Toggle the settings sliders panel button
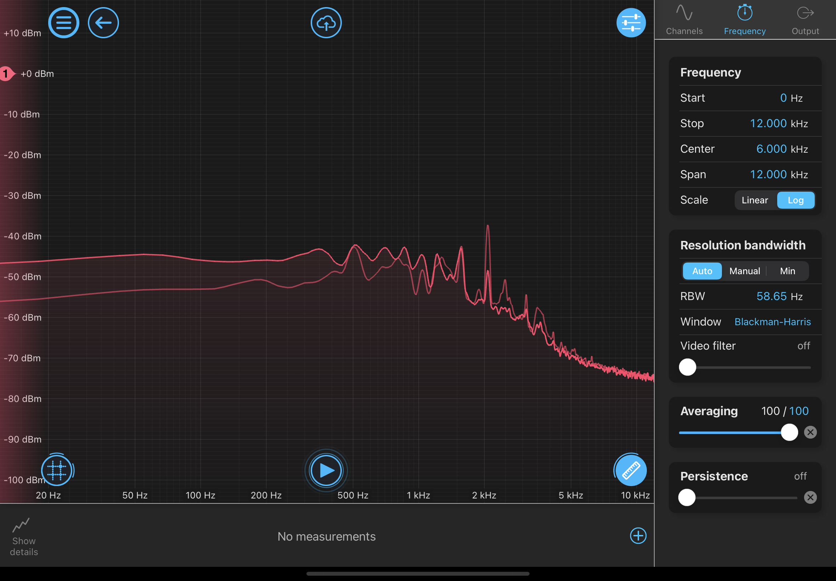The image size is (836, 581). tap(631, 23)
